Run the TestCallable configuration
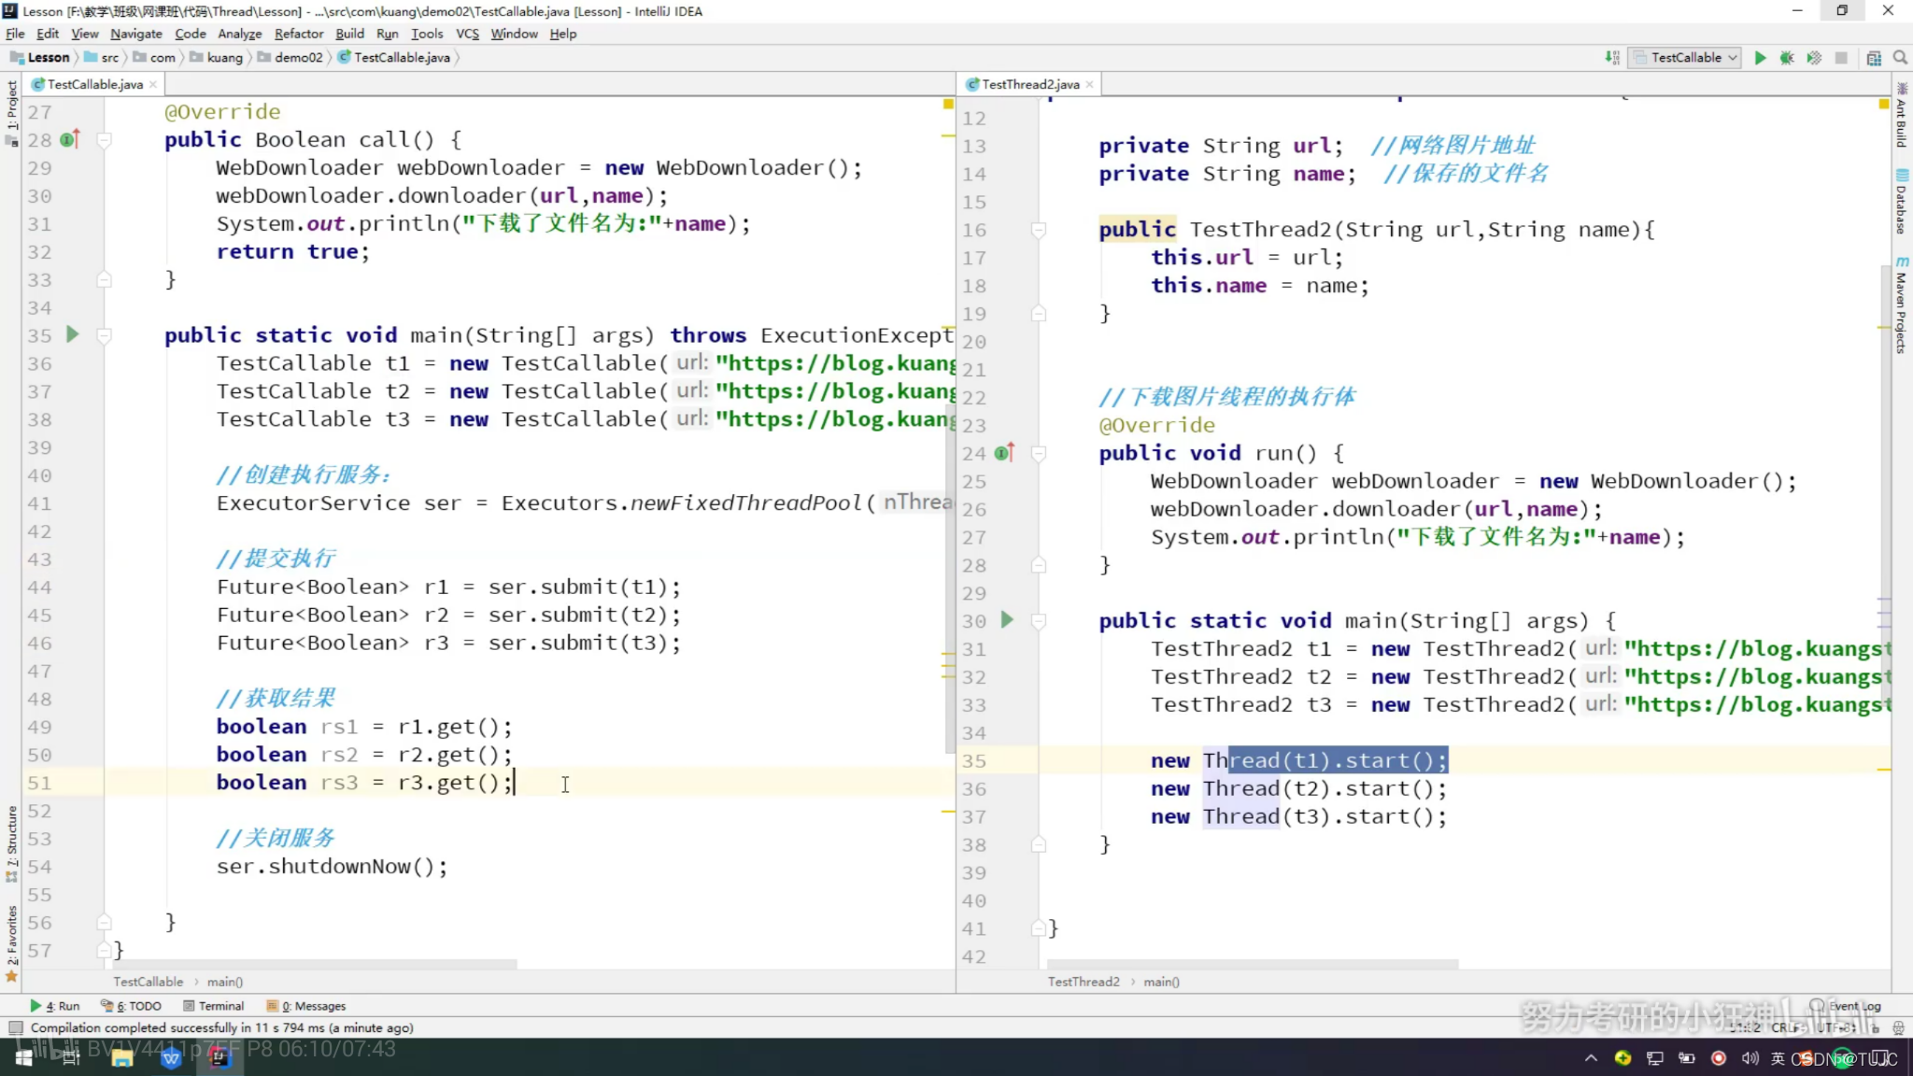This screenshot has height=1076, width=1913. [x=1760, y=58]
